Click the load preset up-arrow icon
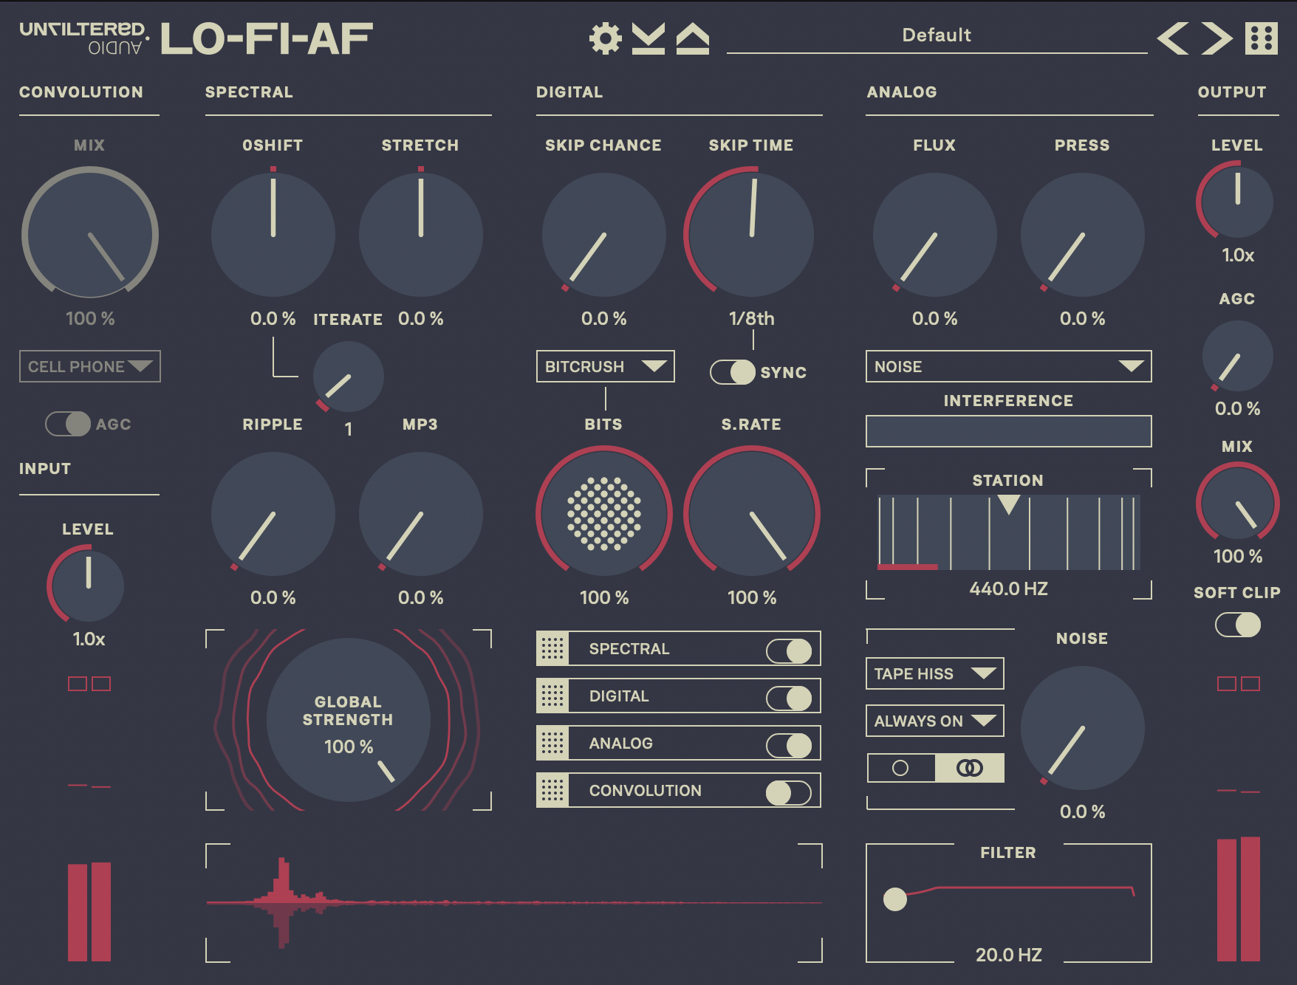 (693, 38)
